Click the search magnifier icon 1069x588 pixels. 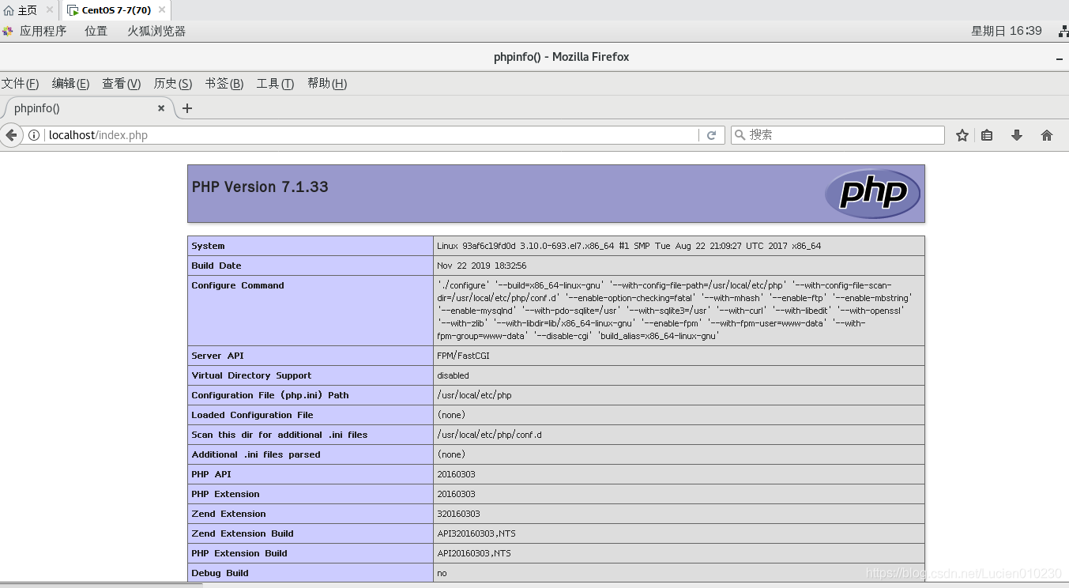click(x=738, y=134)
